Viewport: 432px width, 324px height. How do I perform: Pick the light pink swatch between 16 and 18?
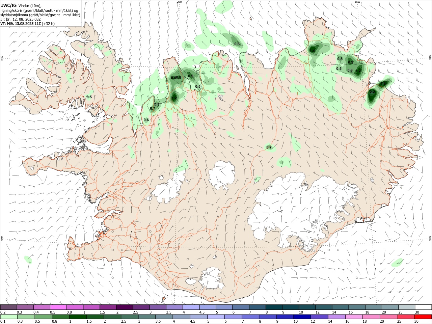[353, 317]
